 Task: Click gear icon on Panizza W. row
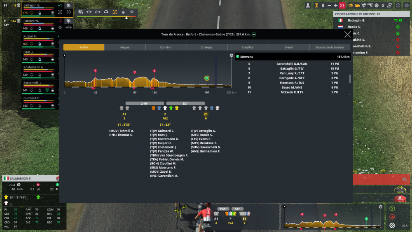(60, 27)
